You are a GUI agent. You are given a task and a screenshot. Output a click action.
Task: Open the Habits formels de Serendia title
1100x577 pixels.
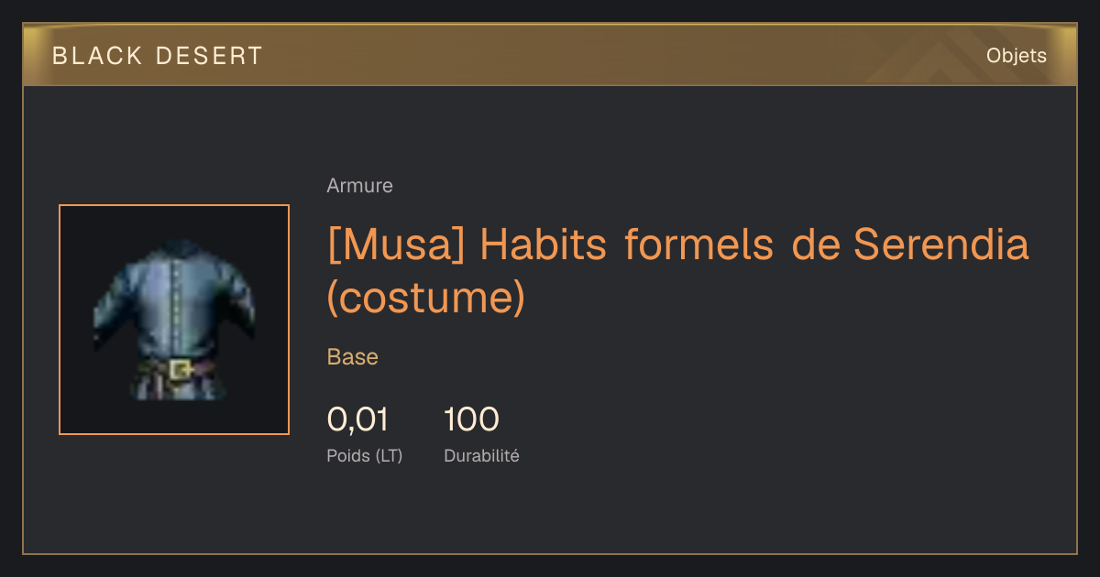pos(678,271)
